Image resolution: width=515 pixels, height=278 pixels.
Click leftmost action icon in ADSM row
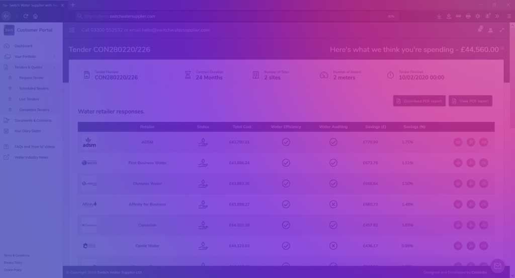pos(458,142)
